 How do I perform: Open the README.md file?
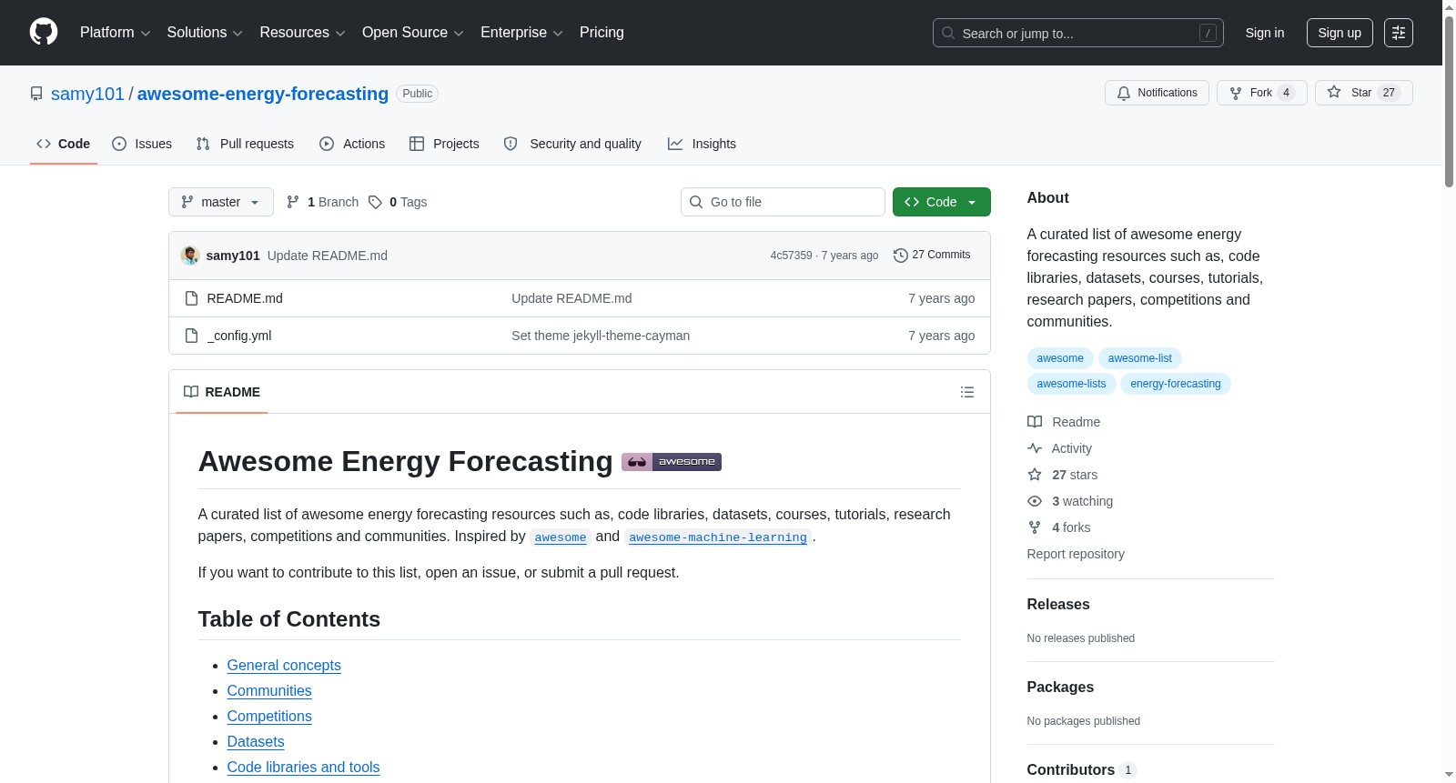(245, 298)
